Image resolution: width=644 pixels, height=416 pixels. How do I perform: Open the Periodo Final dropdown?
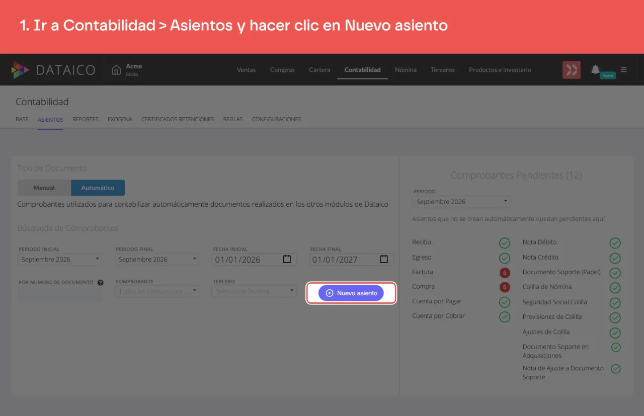click(x=157, y=260)
